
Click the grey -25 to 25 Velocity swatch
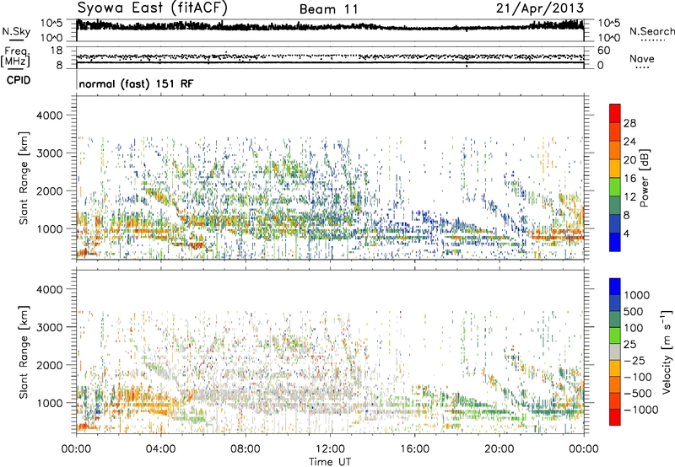(615, 352)
